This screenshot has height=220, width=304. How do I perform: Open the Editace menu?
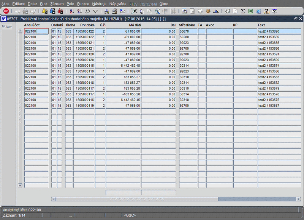click(x=18, y=4)
